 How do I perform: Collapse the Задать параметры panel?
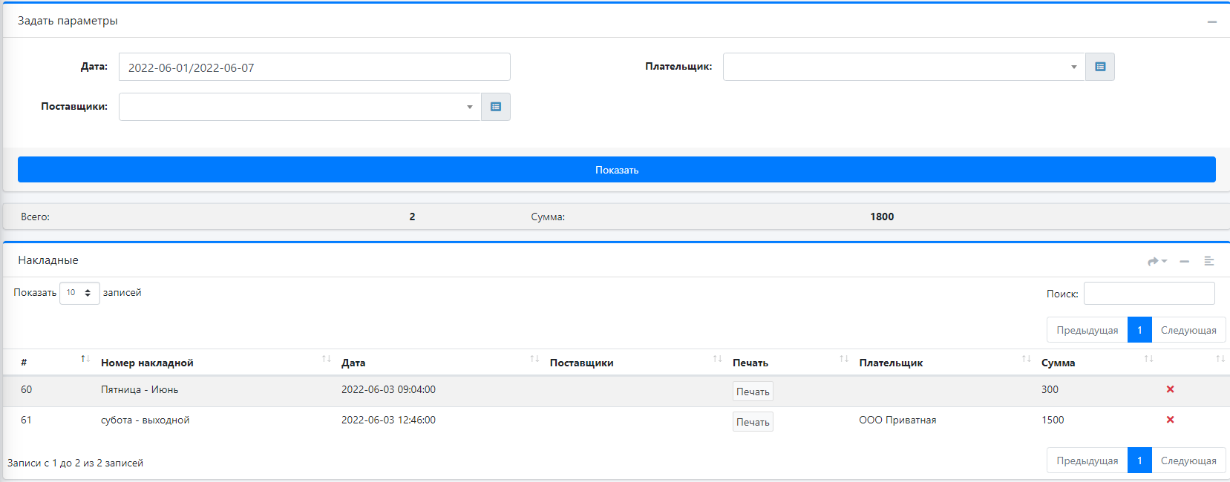(x=1211, y=22)
